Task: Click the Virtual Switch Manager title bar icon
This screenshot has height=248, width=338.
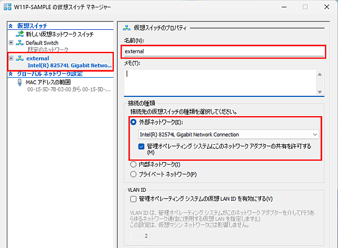Action: (x=7, y=7)
